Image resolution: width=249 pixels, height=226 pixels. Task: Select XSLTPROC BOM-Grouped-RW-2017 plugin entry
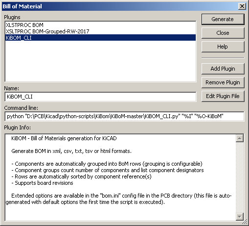click(x=100, y=31)
